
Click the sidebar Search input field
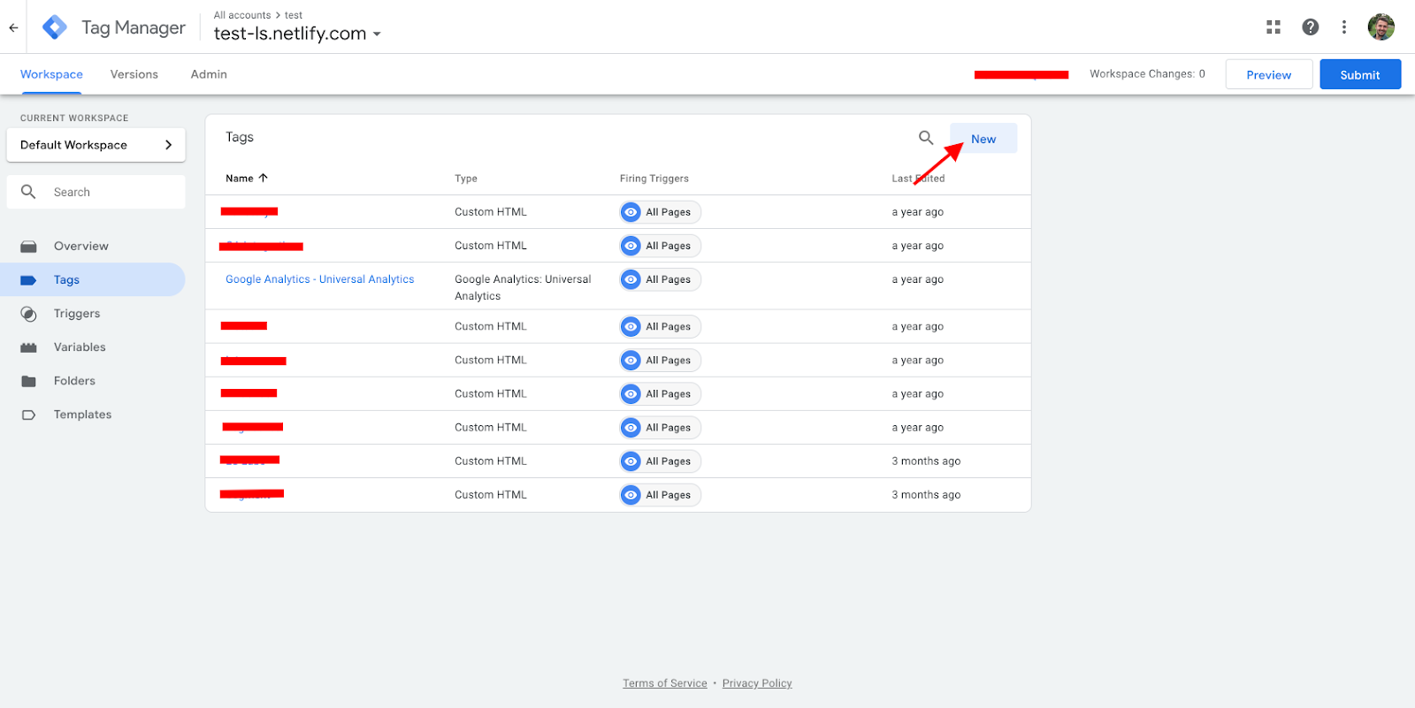coord(96,192)
